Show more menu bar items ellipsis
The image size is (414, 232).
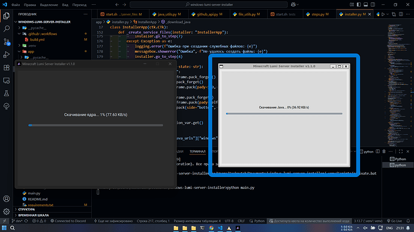pos(94,5)
